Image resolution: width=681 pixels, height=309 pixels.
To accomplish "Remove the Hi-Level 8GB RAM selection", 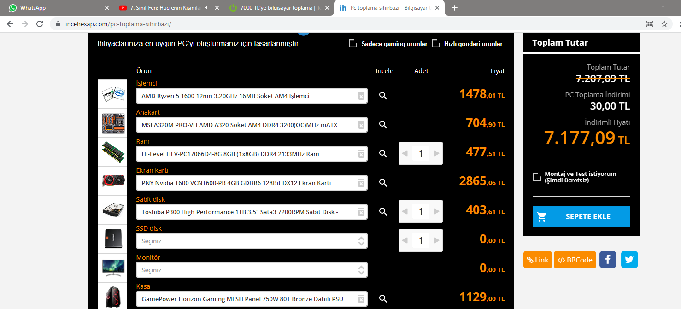I will tap(361, 154).
